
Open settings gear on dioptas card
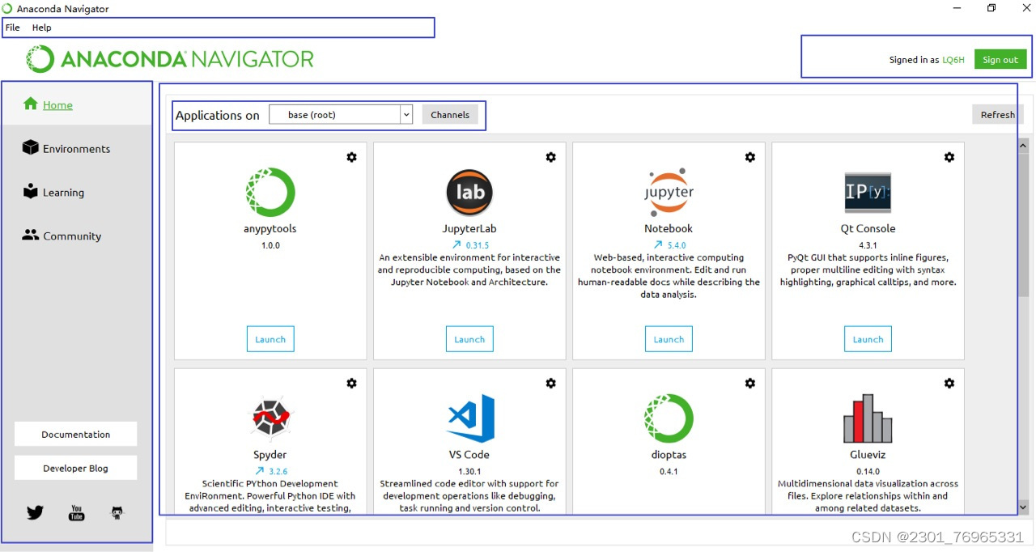click(749, 383)
